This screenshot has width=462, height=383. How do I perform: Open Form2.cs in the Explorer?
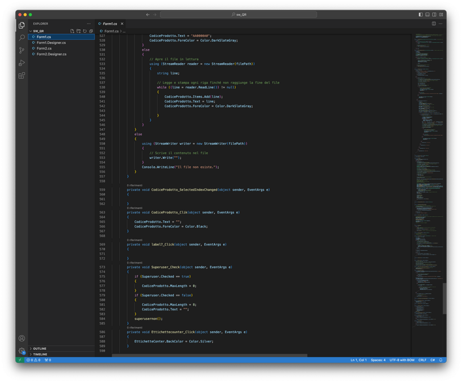[x=61, y=48]
